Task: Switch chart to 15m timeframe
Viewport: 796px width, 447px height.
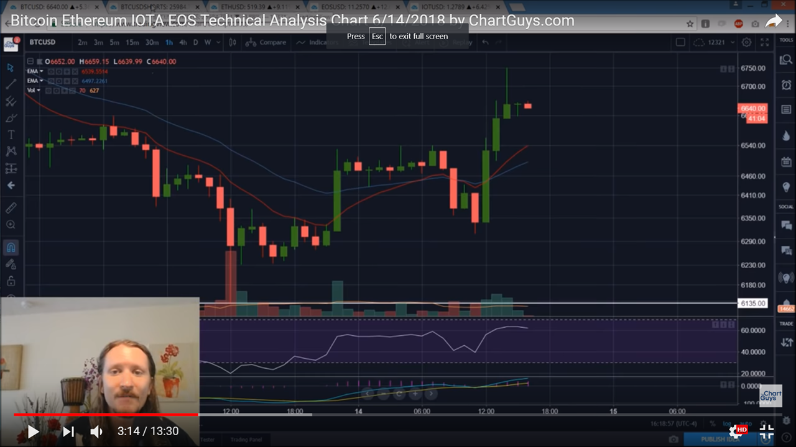Action: tap(132, 42)
